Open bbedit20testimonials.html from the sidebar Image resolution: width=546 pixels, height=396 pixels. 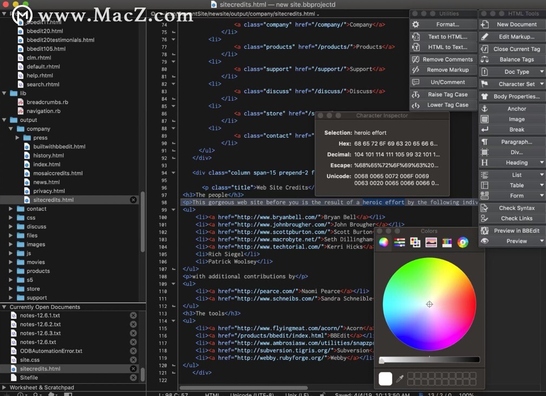point(60,40)
